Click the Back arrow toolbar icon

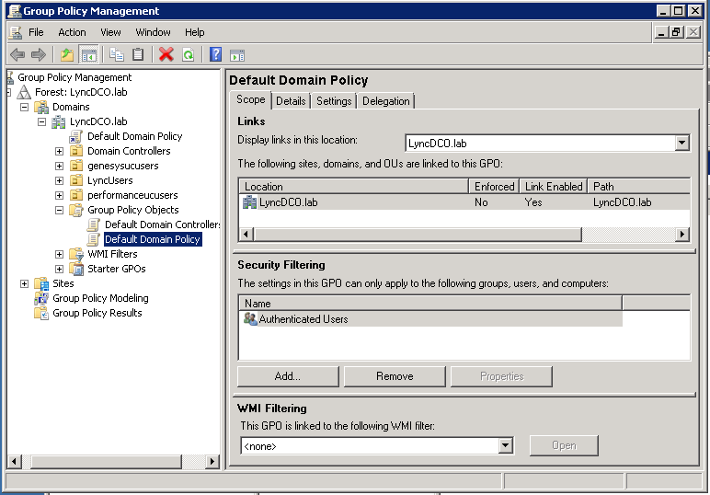(x=17, y=55)
